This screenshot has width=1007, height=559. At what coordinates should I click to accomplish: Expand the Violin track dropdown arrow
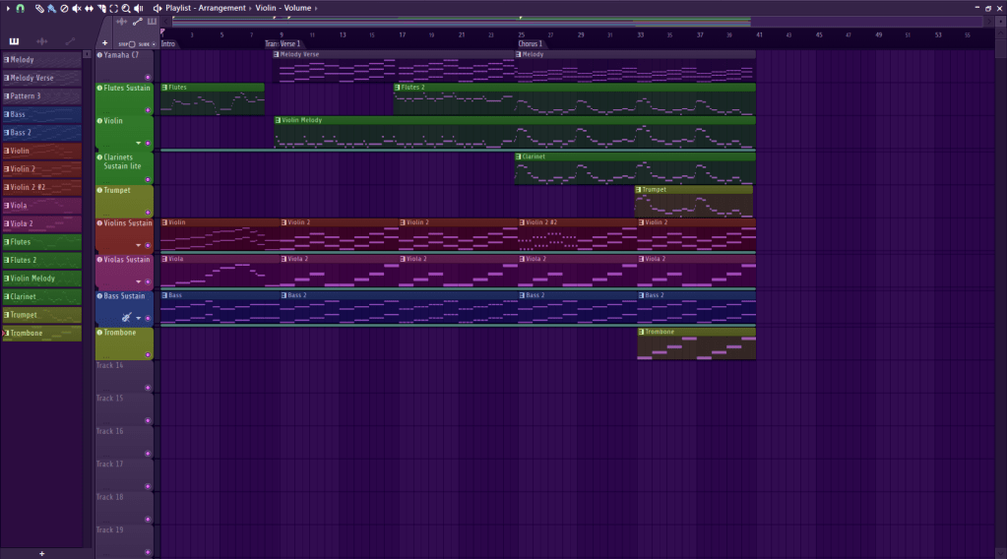coord(139,143)
